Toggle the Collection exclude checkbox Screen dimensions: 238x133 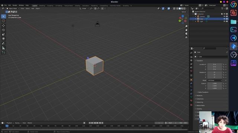(x=222, y=14)
